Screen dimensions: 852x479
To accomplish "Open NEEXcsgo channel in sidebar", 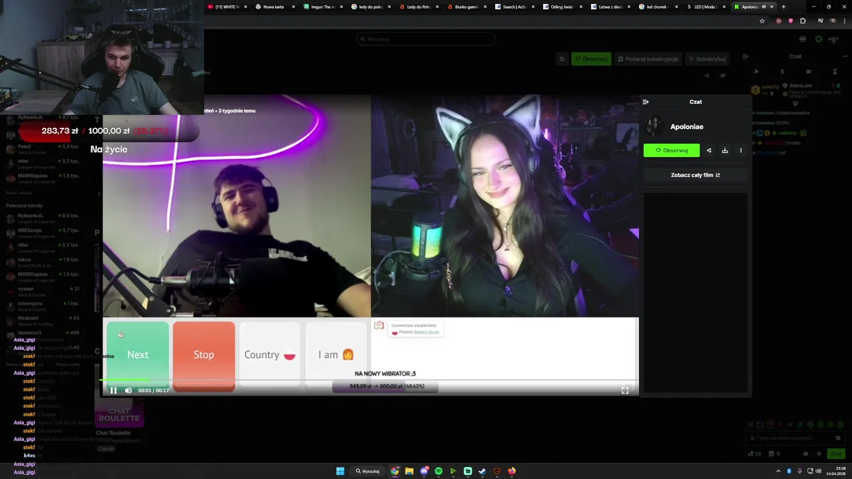I will pyautogui.click(x=42, y=233).
